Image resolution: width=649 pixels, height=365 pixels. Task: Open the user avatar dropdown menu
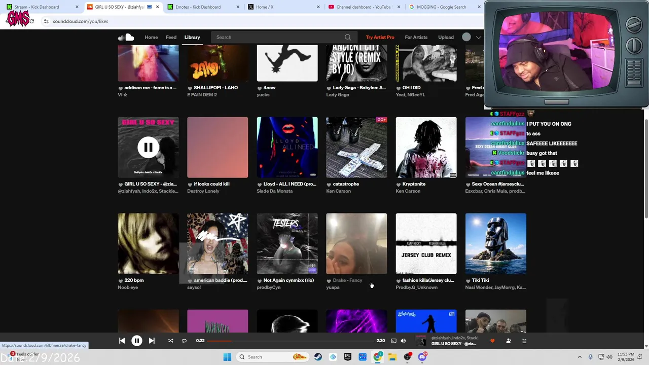pos(472,37)
